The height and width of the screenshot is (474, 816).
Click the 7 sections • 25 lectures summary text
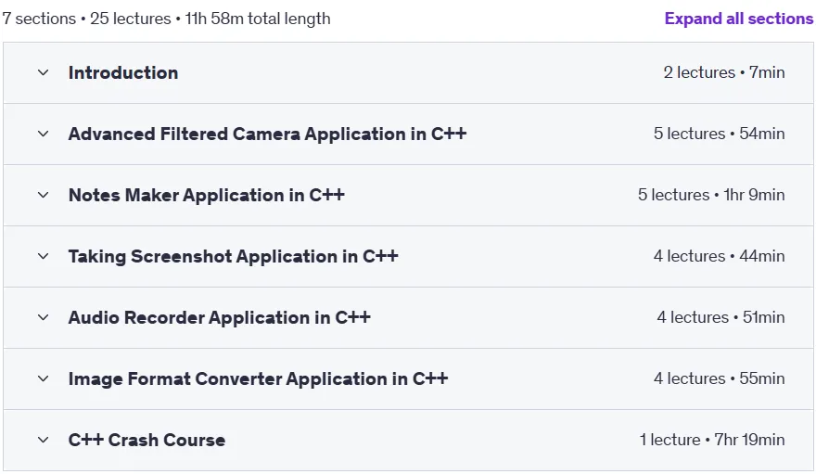click(x=87, y=19)
